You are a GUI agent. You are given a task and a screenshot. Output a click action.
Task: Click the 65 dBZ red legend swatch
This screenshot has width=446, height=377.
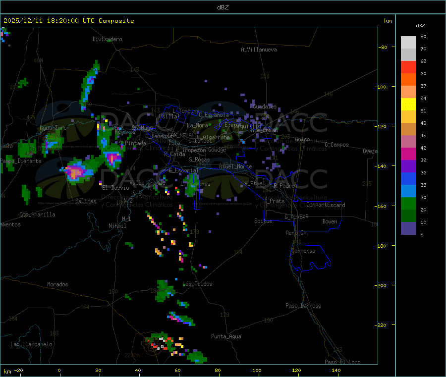tap(408, 67)
